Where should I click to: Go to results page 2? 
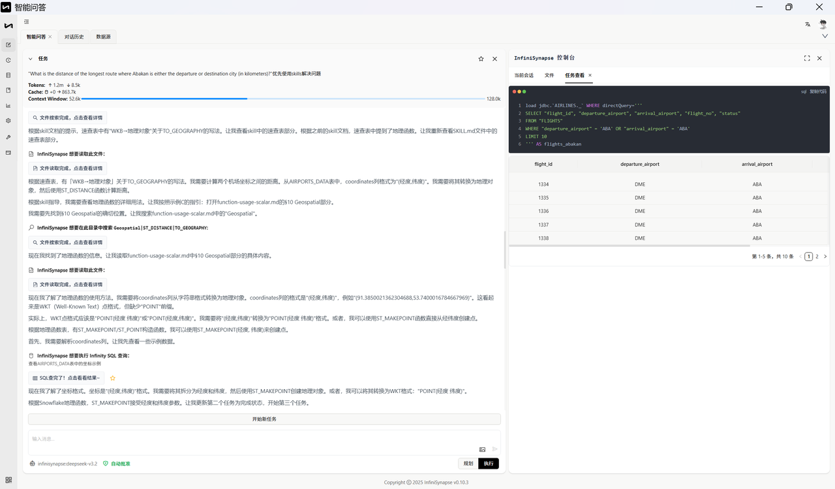tap(817, 257)
